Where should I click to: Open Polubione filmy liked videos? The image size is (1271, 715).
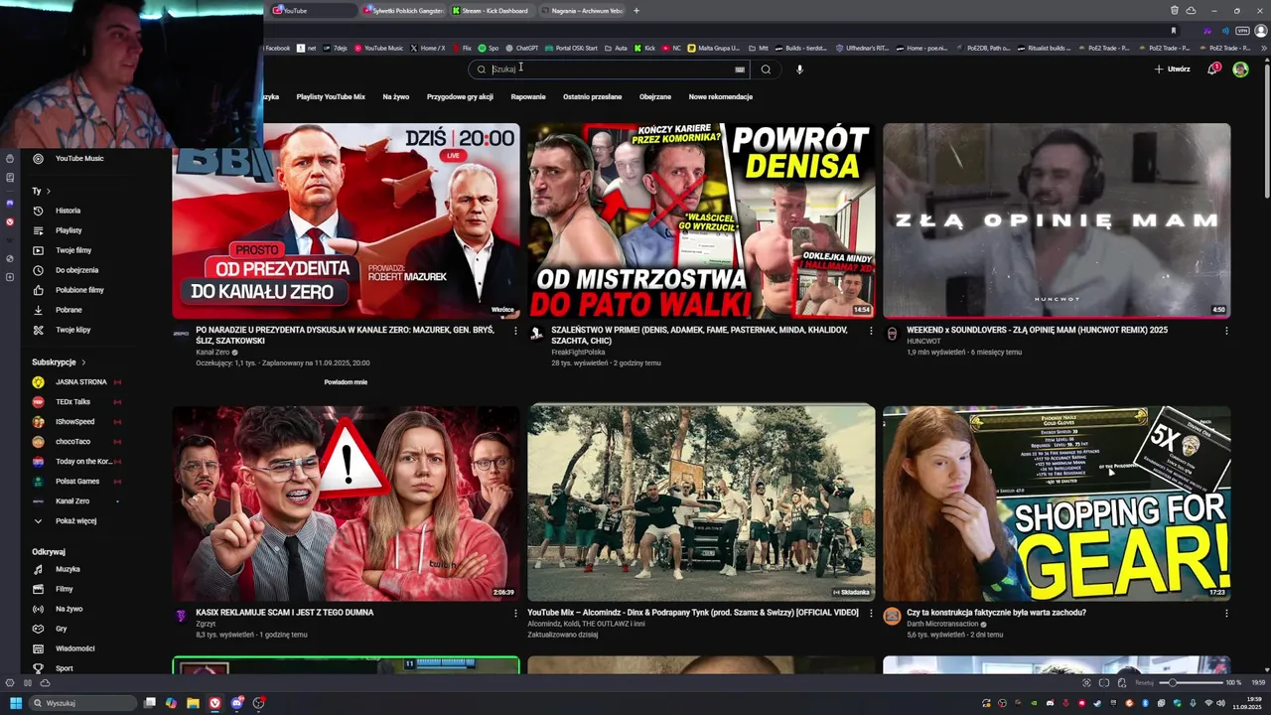pyautogui.click(x=79, y=290)
